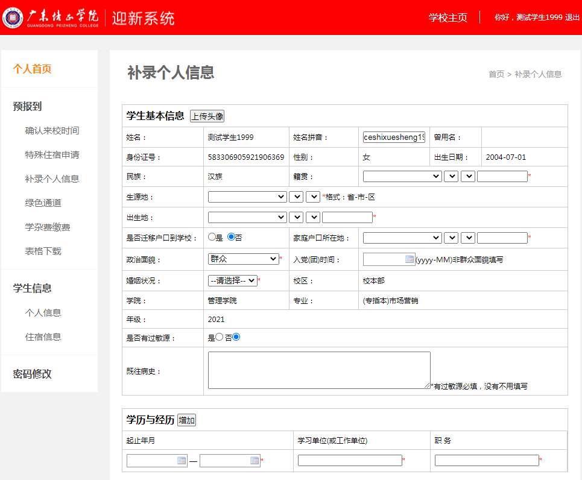This screenshot has height=480, width=582.
Task: Click the 姓名拼音 input field
Action: point(394,137)
